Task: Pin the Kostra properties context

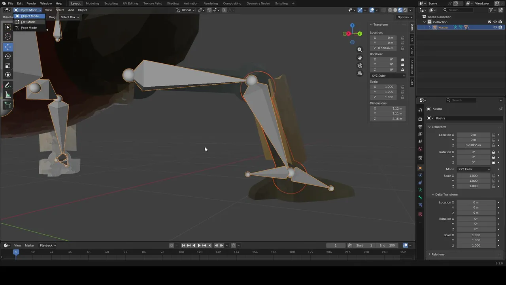Action: (500, 109)
